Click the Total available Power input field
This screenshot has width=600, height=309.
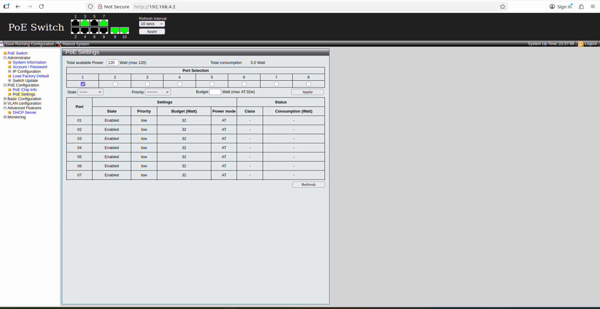click(x=112, y=63)
